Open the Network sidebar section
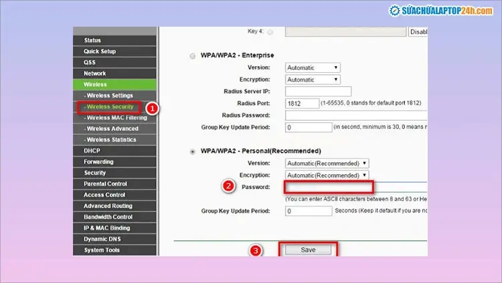The width and height of the screenshot is (502, 283). pos(114,73)
